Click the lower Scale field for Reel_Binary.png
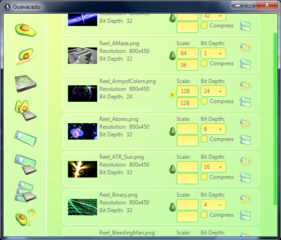Screen dimensions: 281x240 (187, 217)
